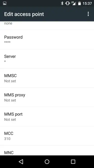This screenshot has height=168, width=94.
Task: Tap the home circle navigation button
Action: click(x=47, y=162)
